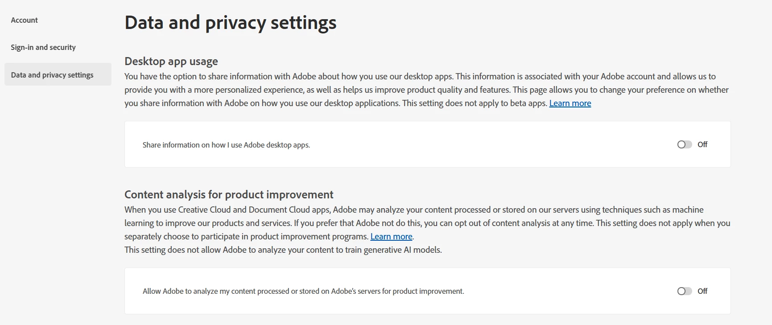The height and width of the screenshot is (325, 772).
Task: Click the 'does not apply to beta apps' sentence
Action: point(475,103)
